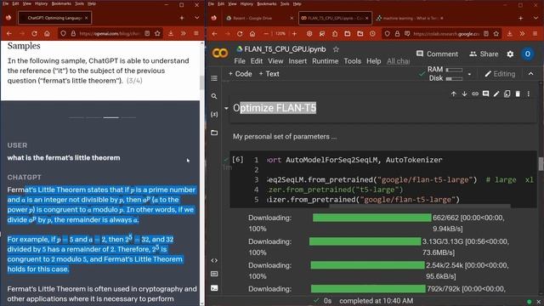Toggle reader view in the OpenAI browser
Image resolution: width=544 pixels, height=306 pixels.
pos(147,34)
